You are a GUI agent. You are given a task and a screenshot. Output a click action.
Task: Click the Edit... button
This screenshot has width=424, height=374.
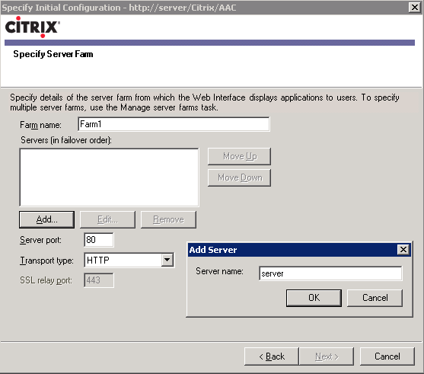[107, 219]
